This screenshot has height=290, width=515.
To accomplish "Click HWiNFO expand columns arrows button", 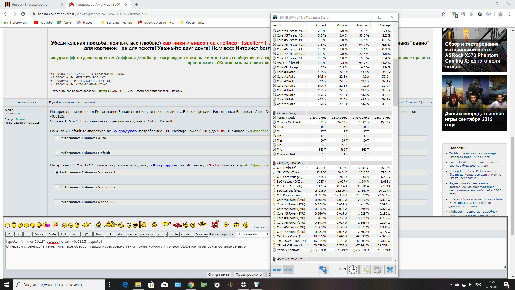I will 277,269.
